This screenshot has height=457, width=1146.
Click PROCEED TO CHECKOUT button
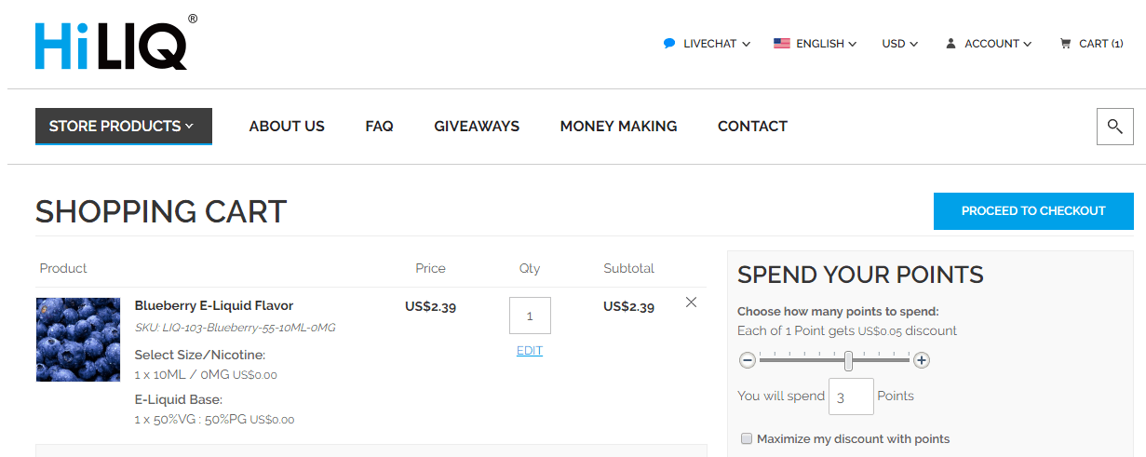(1033, 211)
